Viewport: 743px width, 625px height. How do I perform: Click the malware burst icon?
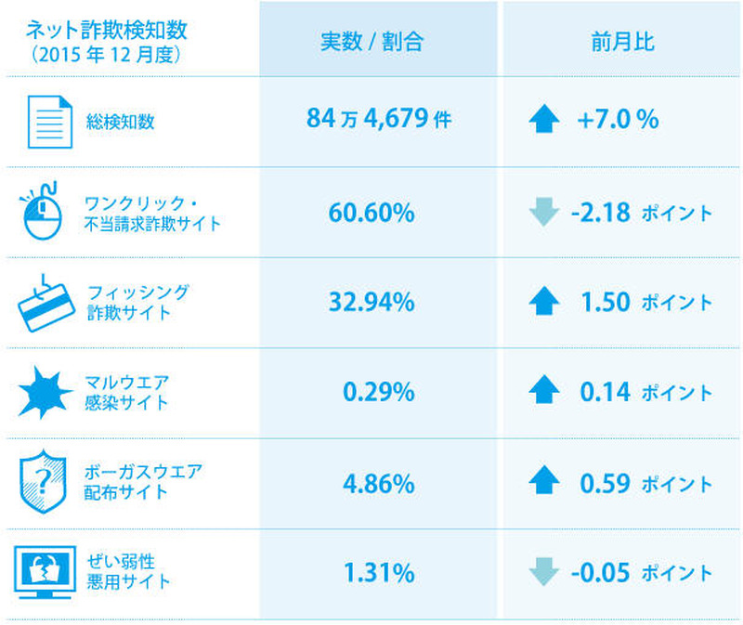point(44,393)
